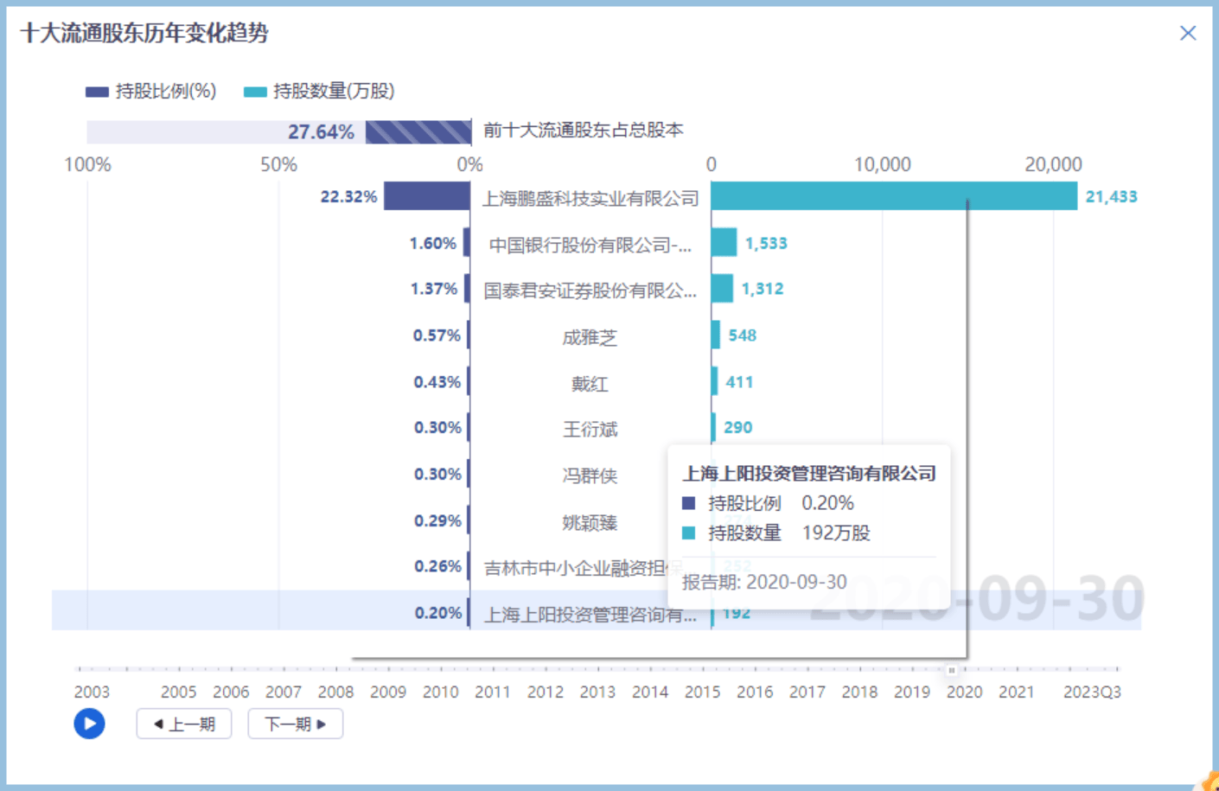
Task: Click the 上一期 button
Action: coord(183,724)
